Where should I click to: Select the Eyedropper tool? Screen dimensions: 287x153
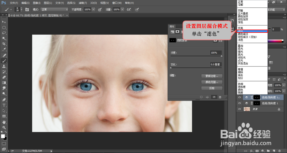(x=4, y=49)
